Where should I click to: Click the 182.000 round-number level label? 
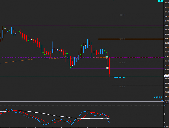click(x=122, y=63)
